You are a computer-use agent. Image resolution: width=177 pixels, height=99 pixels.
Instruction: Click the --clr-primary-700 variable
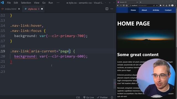coord(66,36)
